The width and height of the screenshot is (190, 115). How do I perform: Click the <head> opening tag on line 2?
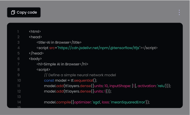[35, 37]
